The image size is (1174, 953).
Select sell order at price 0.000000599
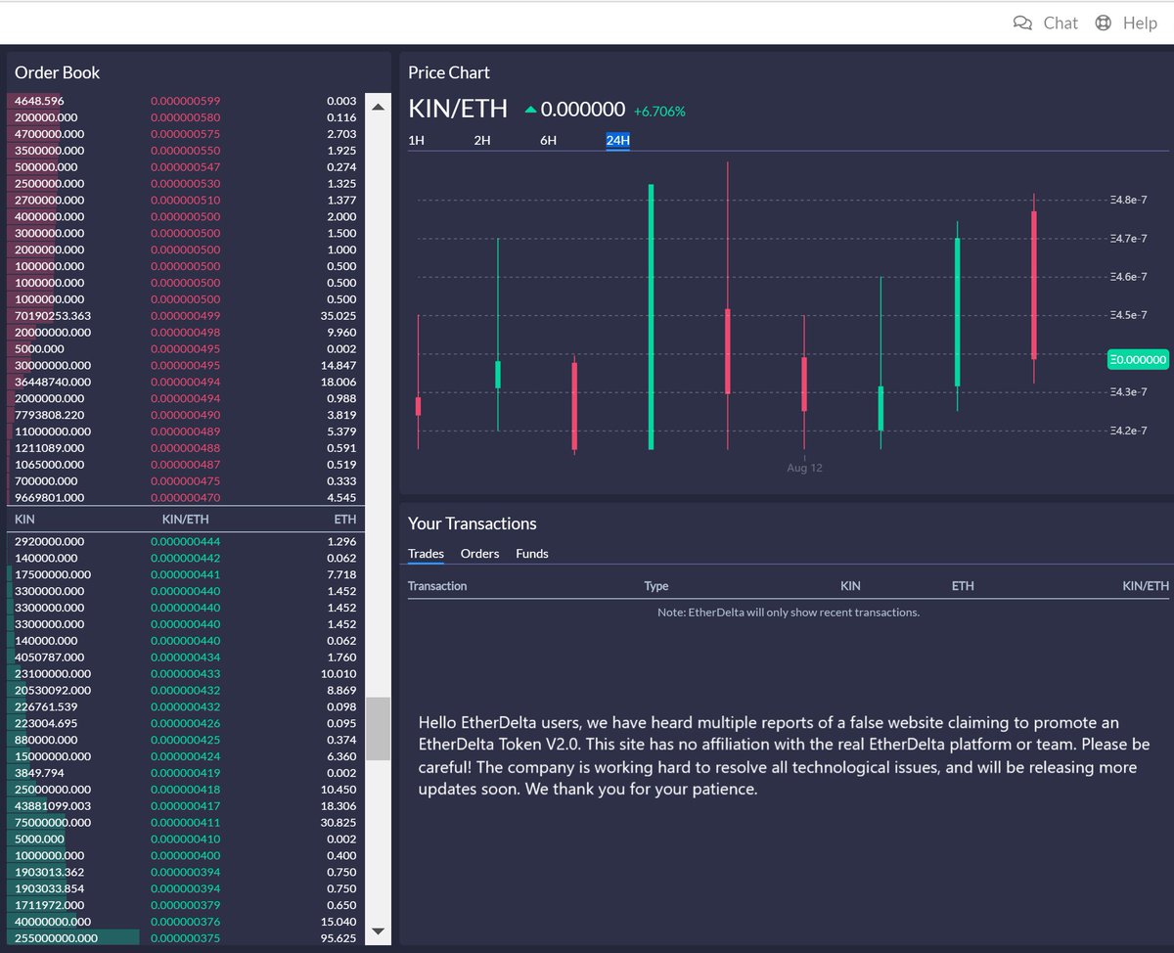point(186,101)
